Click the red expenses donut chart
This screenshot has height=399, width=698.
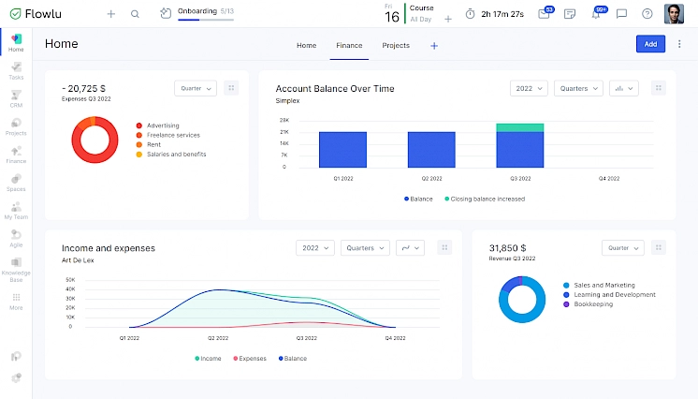[x=95, y=140]
